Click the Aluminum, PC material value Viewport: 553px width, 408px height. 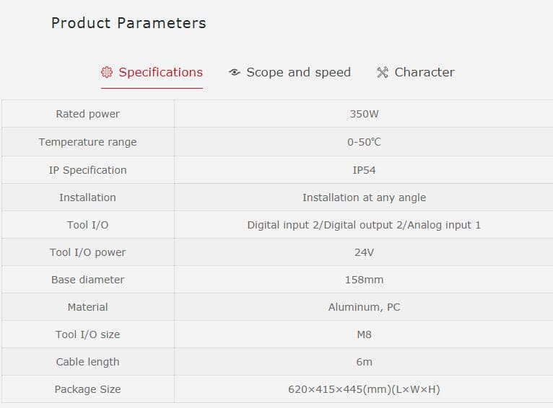coord(364,307)
